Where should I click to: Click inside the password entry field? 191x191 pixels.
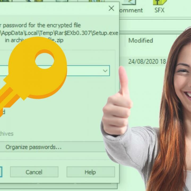(80, 71)
